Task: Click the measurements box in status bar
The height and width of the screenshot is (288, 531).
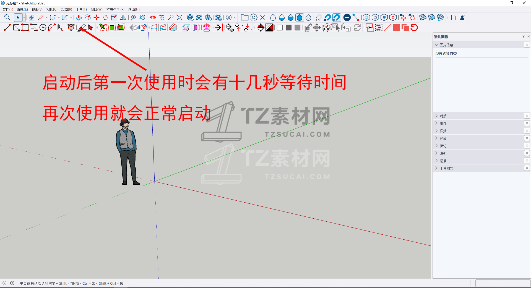Action: click(503, 283)
